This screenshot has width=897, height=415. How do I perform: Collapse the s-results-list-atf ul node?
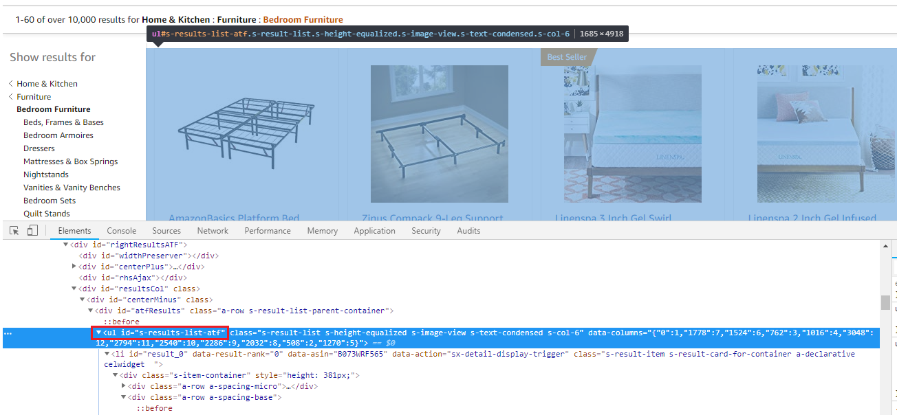(98, 333)
